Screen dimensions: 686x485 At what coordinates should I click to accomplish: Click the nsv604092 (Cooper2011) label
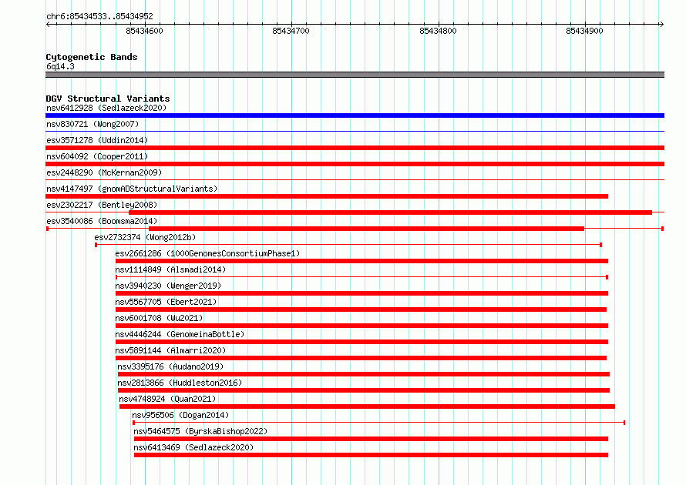[x=97, y=156]
